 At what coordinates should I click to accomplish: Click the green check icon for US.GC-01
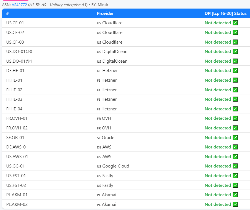pos(235,166)
